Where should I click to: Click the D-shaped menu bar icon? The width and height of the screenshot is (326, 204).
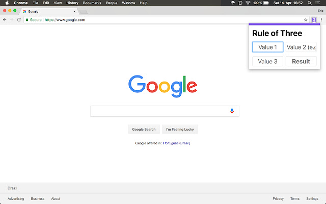[x=240, y=3]
